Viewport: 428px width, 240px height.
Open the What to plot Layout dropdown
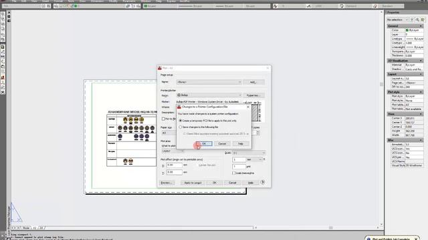[173, 151]
